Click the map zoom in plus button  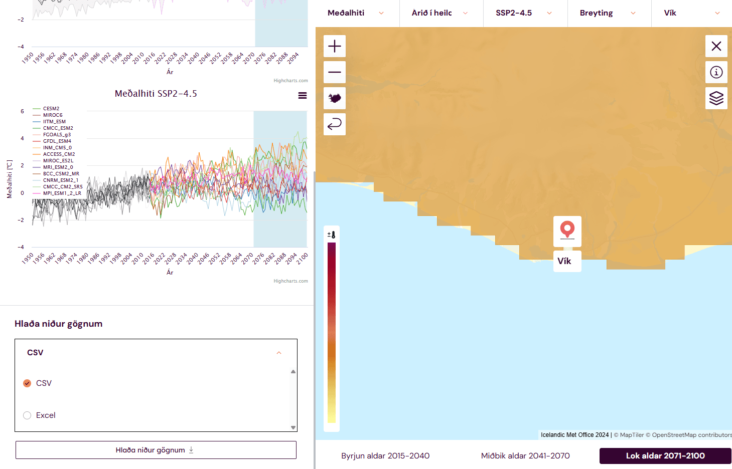coord(335,46)
